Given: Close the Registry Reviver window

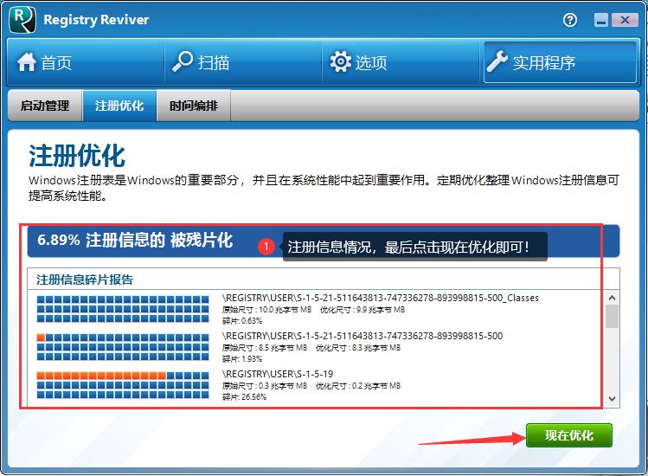Looking at the screenshot, I should coord(625,20).
